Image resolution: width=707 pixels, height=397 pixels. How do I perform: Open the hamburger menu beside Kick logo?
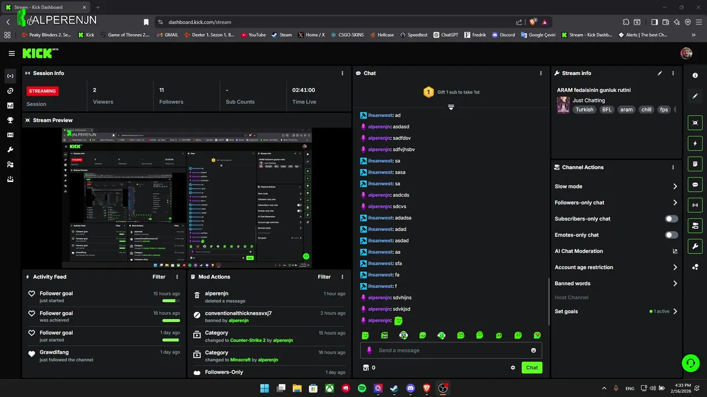click(12, 53)
